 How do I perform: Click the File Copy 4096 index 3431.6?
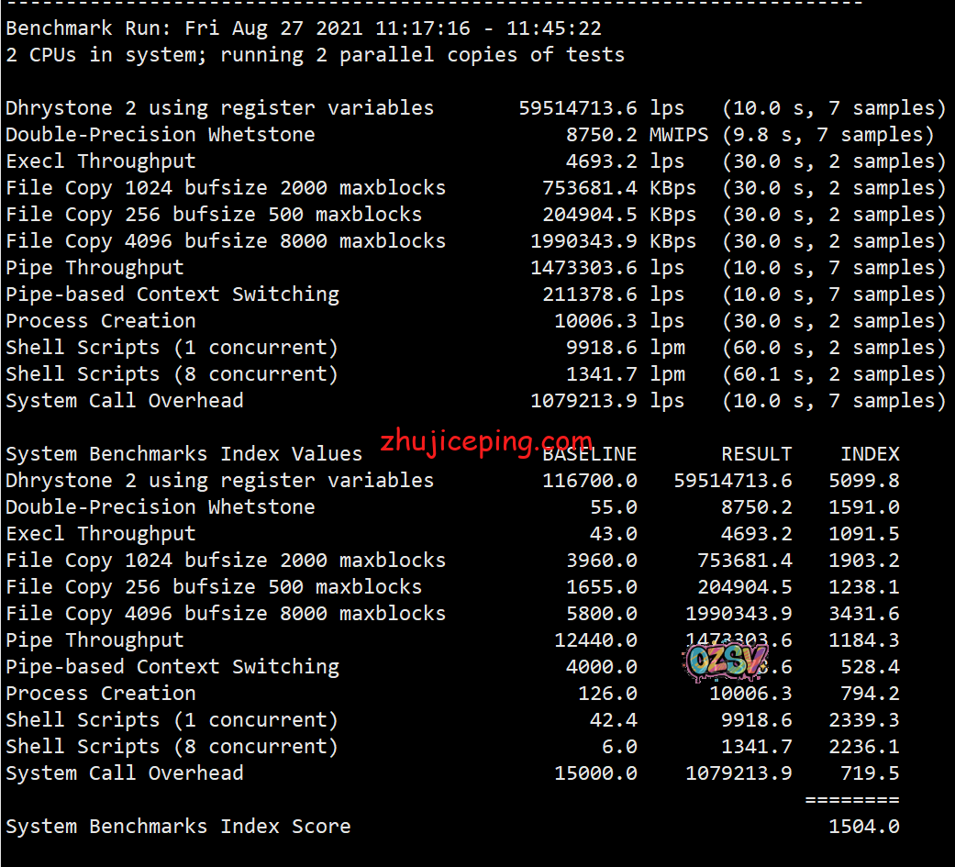coord(863,614)
